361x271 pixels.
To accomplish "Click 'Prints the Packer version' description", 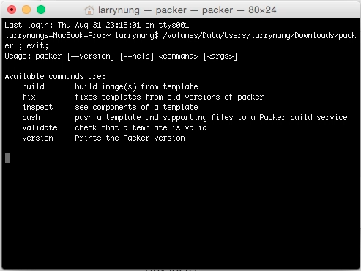I will click(130, 138).
